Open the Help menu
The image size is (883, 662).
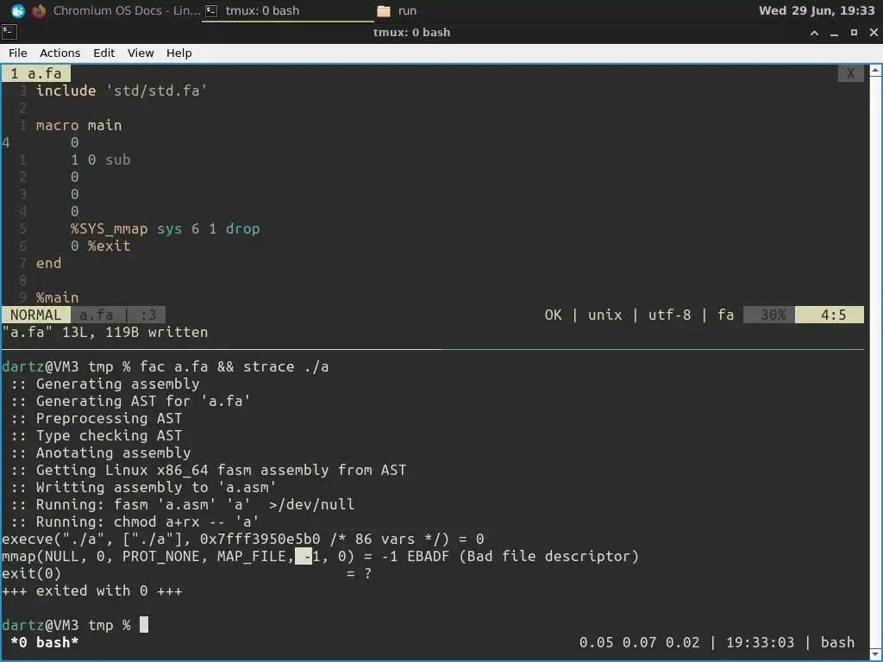tap(179, 53)
